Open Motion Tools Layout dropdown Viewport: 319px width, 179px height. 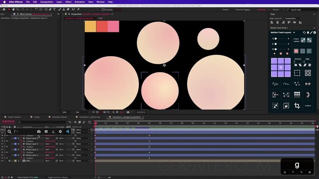coord(294,32)
